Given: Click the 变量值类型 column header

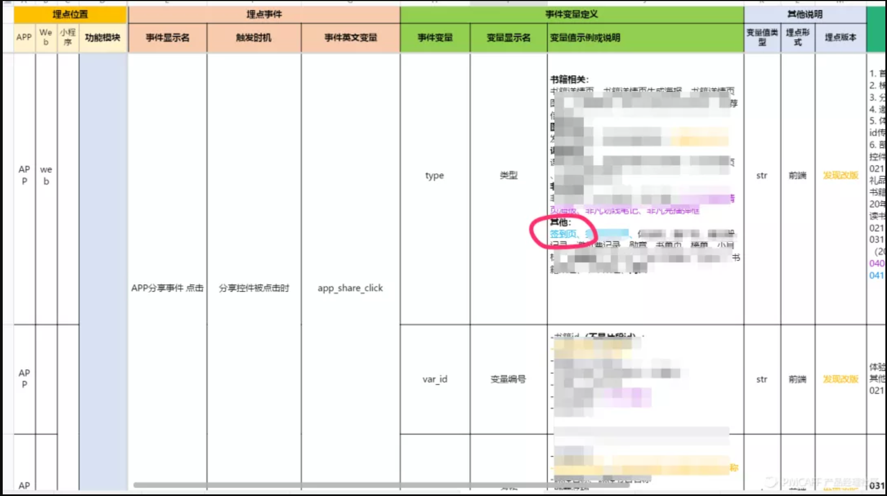Looking at the screenshot, I should click(x=762, y=38).
